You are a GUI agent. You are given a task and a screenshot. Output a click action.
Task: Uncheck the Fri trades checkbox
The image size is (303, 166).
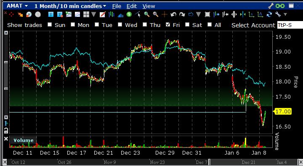click(168, 24)
